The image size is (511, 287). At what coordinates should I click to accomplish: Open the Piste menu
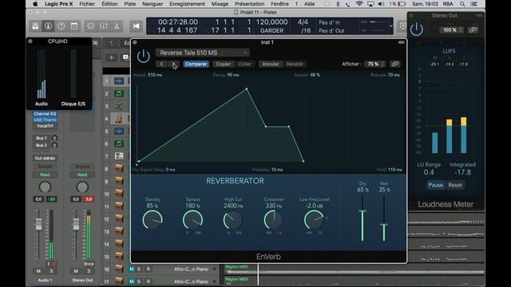[x=129, y=4]
